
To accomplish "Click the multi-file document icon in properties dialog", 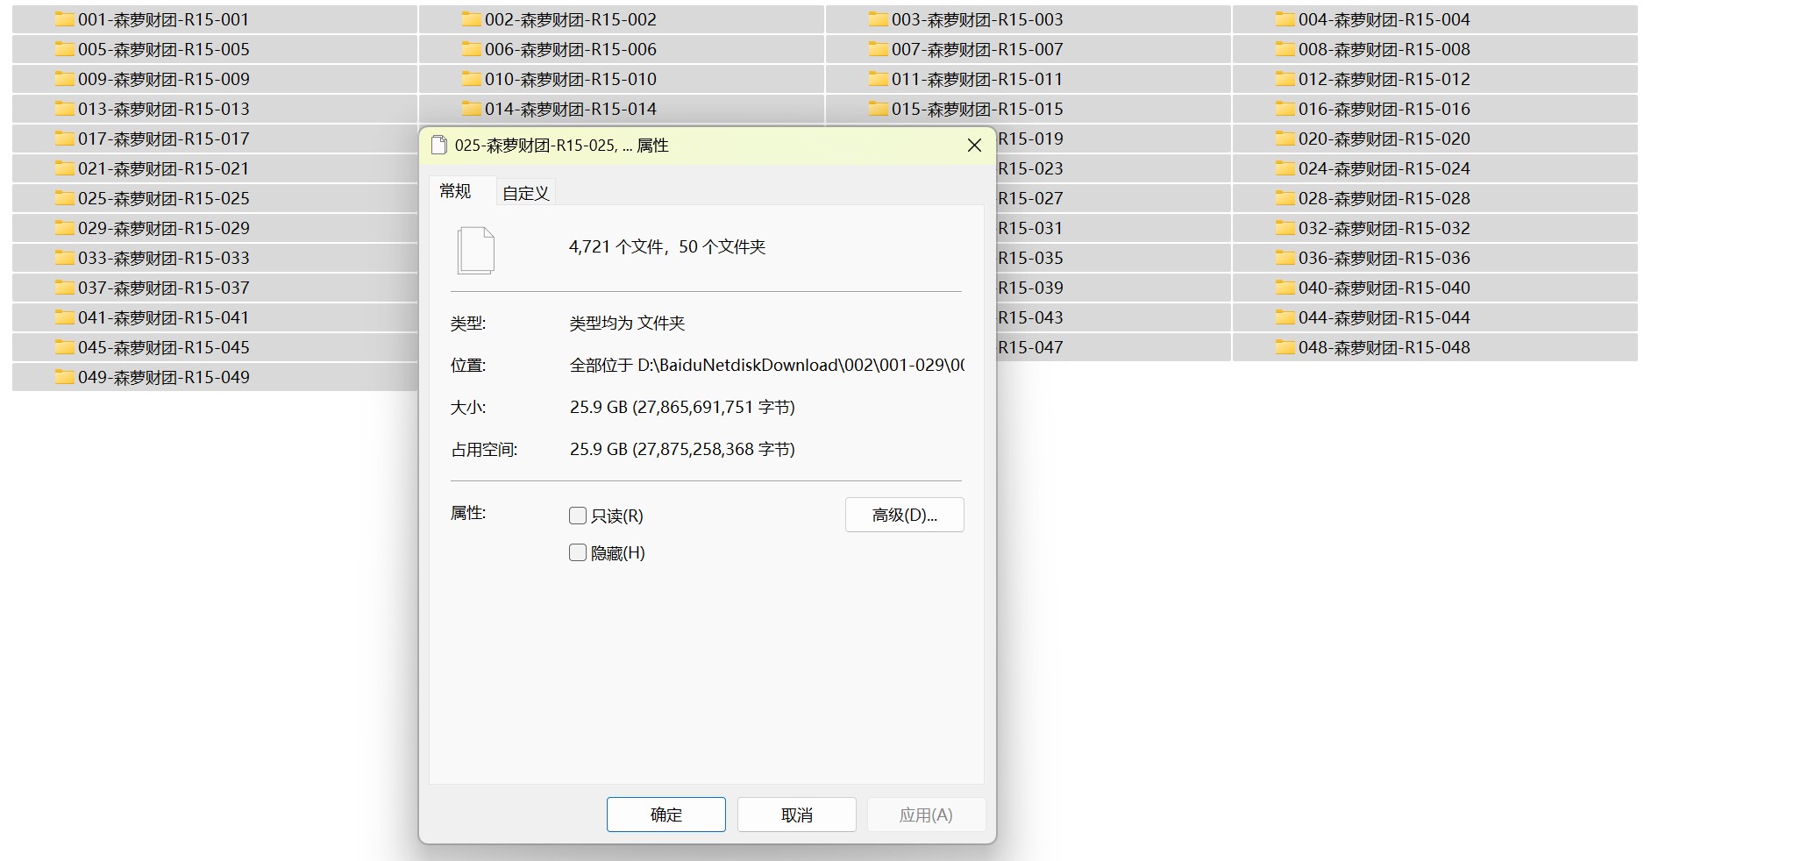I will [476, 250].
